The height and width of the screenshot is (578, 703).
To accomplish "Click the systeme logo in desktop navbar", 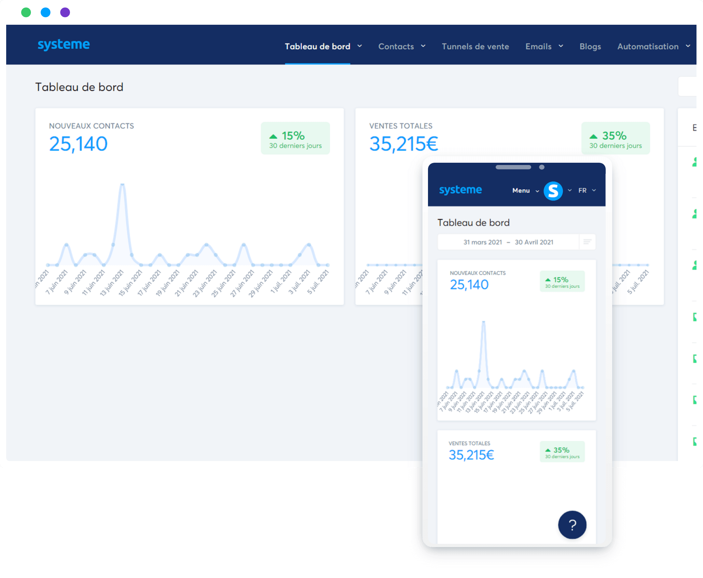I will click(x=63, y=45).
